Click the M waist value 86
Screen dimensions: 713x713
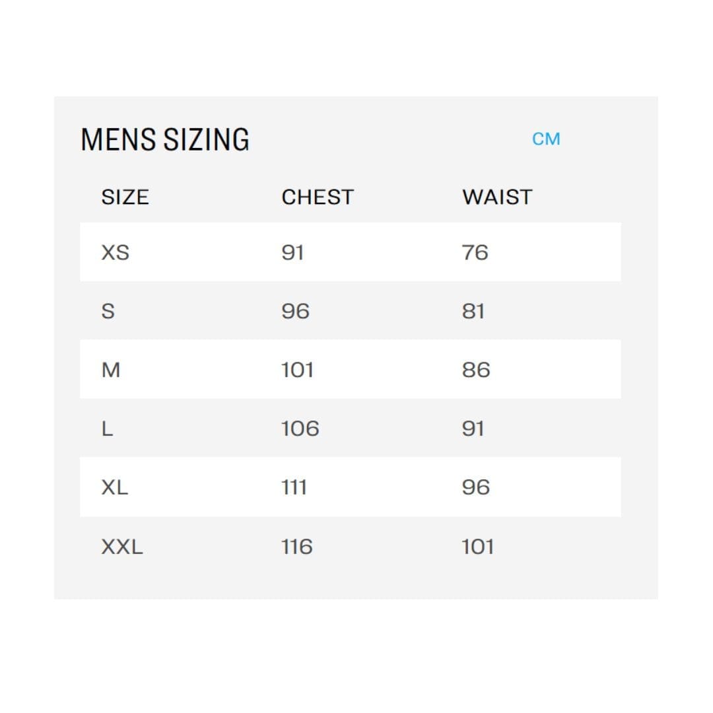click(x=476, y=370)
